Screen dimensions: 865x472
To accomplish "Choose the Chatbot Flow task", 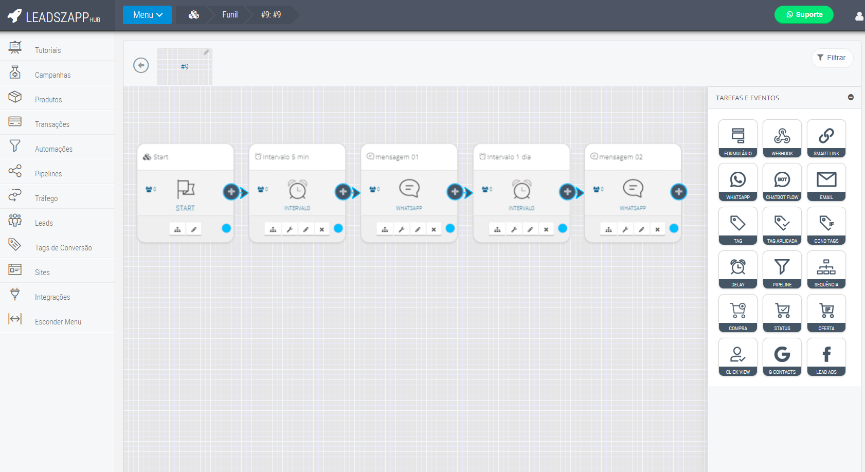I will pyautogui.click(x=782, y=182).
